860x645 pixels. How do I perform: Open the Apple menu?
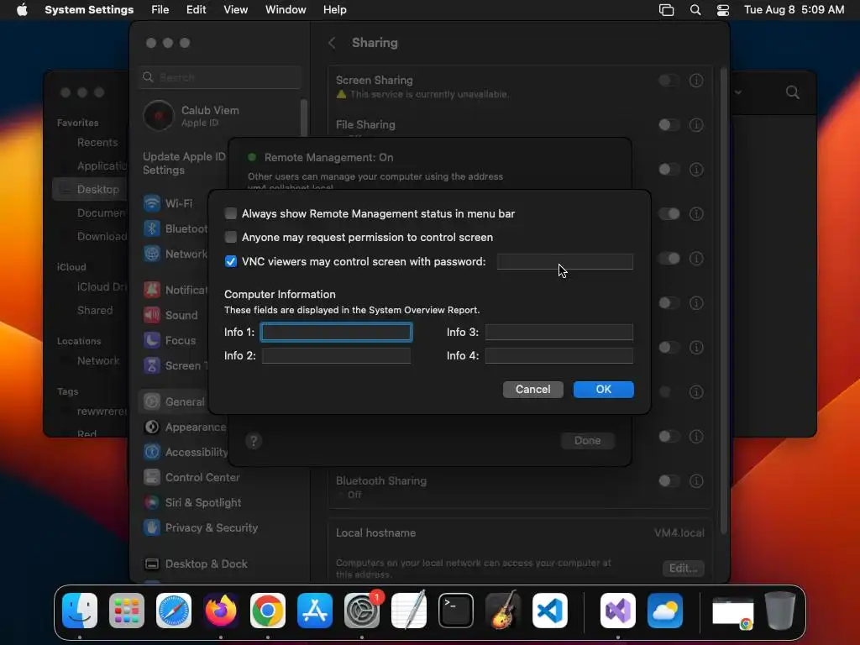[22, 10]
